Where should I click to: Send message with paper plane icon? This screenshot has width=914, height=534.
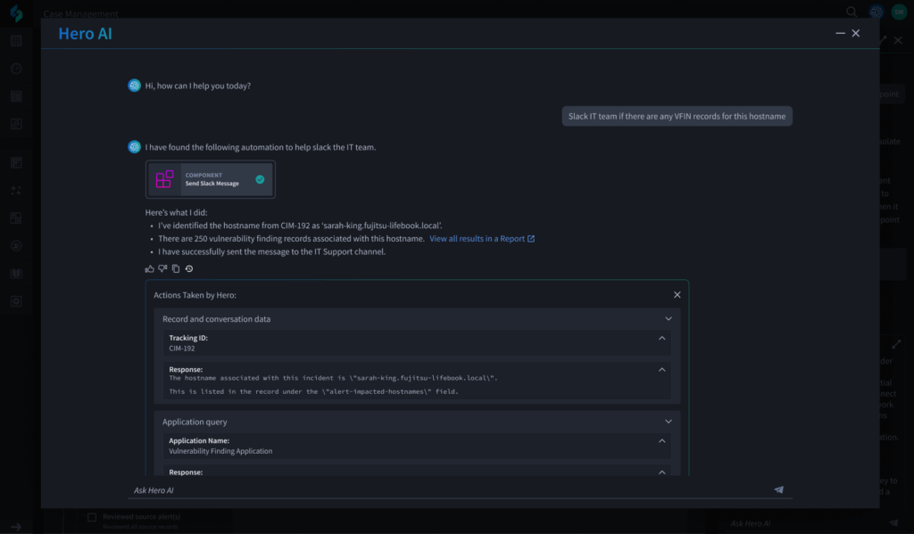pos(778,489)
